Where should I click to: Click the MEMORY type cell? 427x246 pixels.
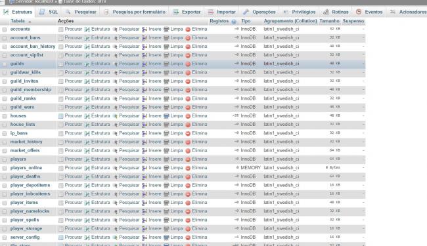[250, 168]
